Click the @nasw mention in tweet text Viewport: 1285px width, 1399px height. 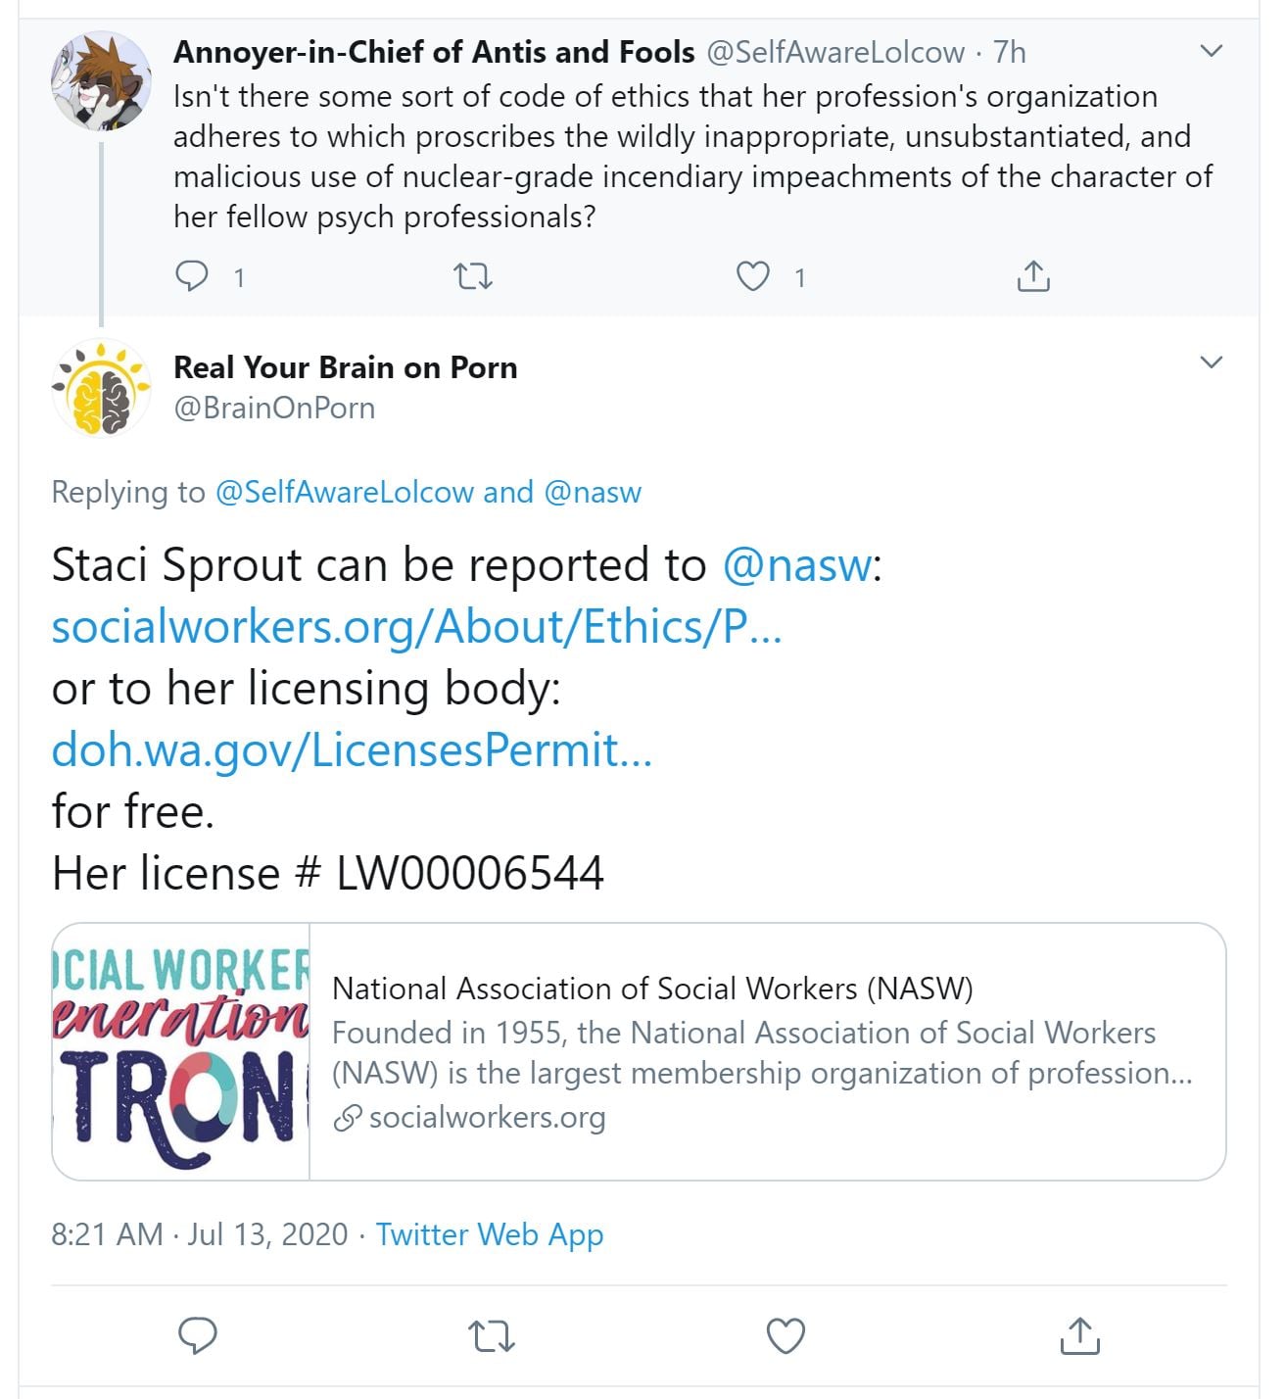796,565
